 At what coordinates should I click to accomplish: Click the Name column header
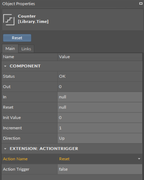pyautogui.click(x=30, y=57)
